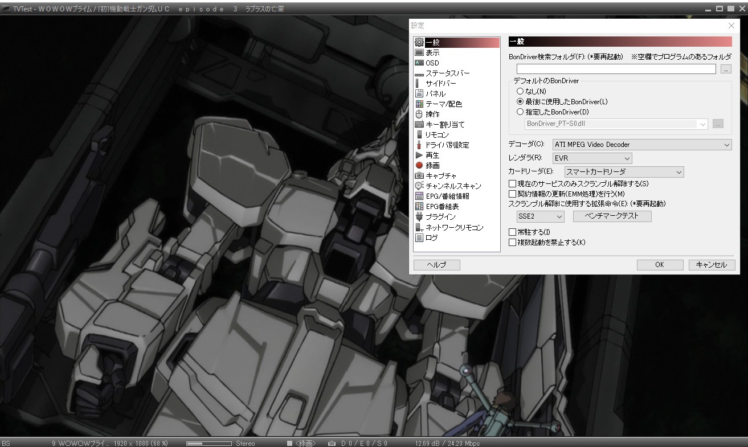Click the ベンチマークテスト button
The image size is (748, 447).
coord(612,216)
